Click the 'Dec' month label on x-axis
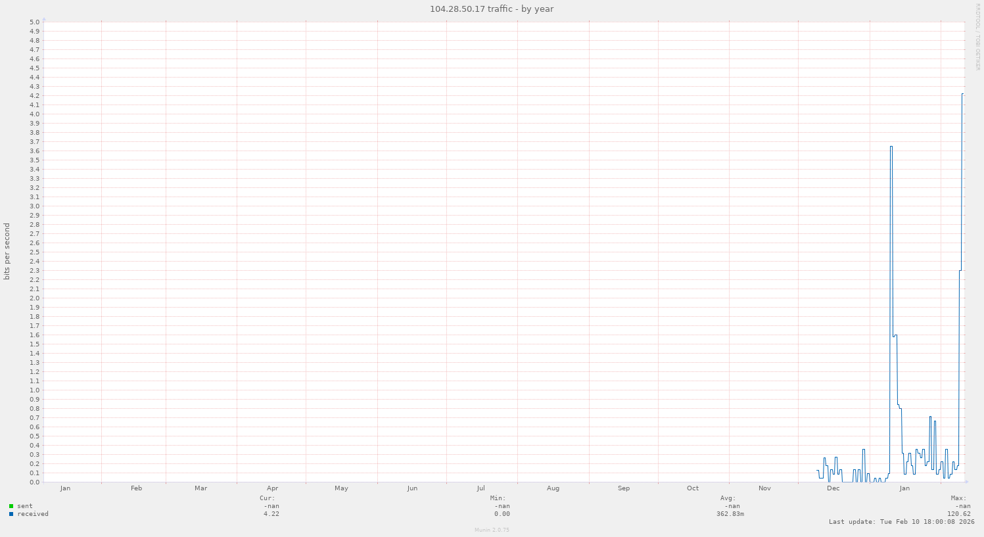 pos(833,488)
